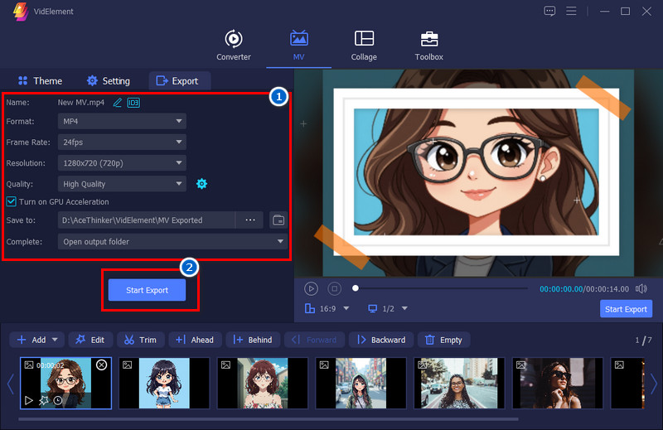Open the ID3 metadata editor icon
This screenshot has height=430, width=663.
[133, 103]
